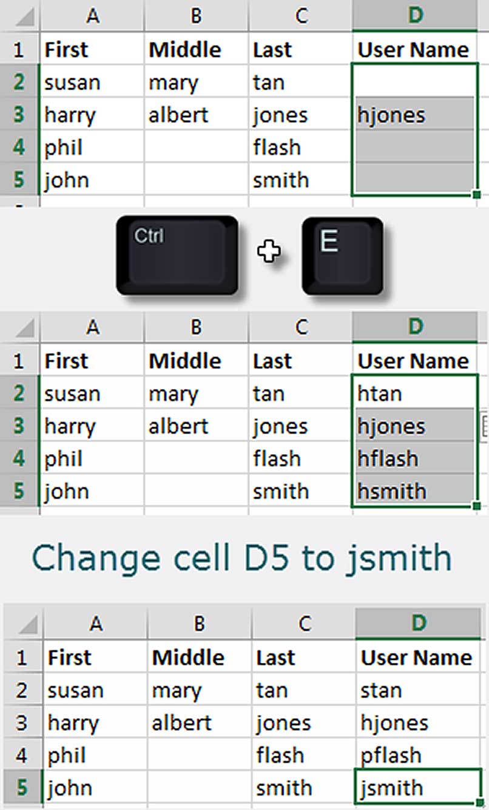Click the select-all corner in the bottom spreadsheet
The height and width of the screenshot is (810, 489).
click(24, 624)
